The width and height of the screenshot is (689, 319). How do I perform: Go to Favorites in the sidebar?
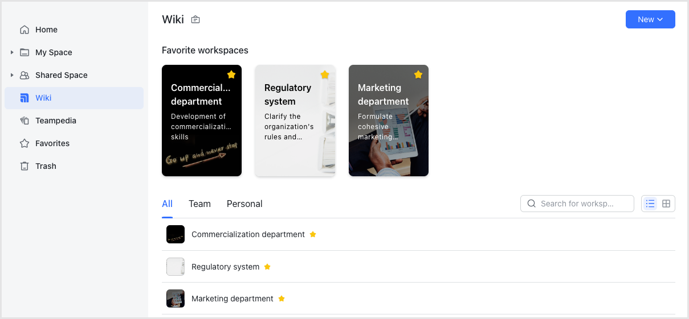(52, 143)
